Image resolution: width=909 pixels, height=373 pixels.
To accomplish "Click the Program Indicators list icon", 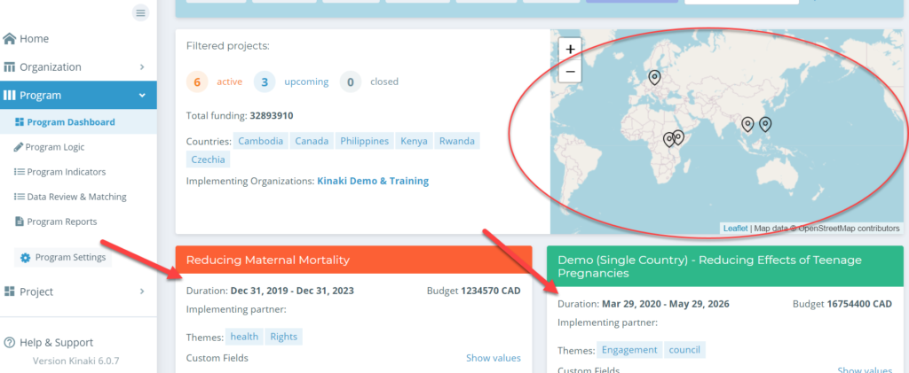I will pos(19,172).
